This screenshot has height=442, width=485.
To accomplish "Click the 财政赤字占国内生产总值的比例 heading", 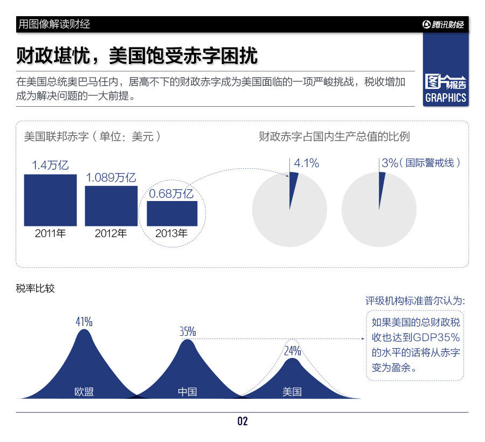I will (334, 137).
